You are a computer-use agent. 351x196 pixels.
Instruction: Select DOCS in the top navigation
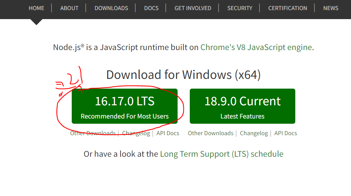[151, 8]
